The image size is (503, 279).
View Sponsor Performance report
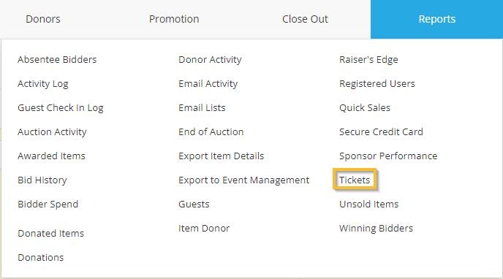tap(388, 156)
